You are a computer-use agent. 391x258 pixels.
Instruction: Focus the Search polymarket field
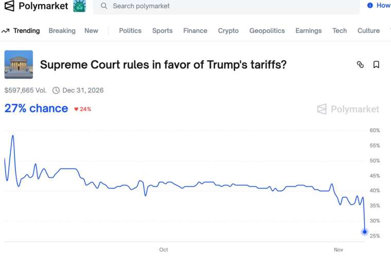tap(226, 6)
